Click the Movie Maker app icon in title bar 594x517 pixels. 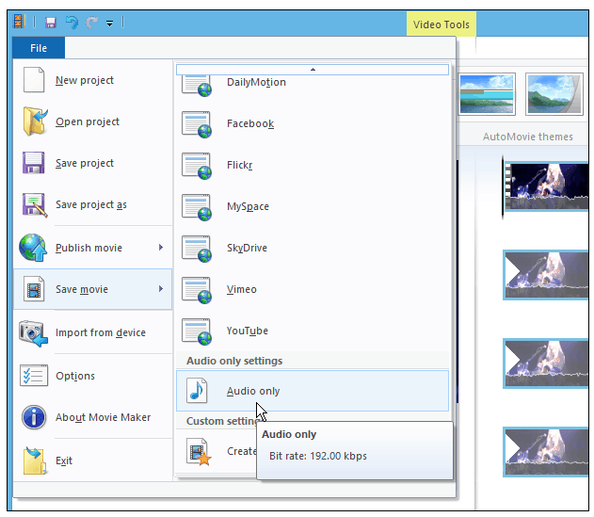coord(19,22)
